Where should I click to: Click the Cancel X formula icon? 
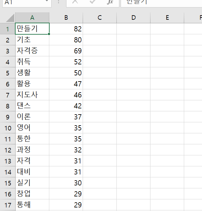[75, 2]
